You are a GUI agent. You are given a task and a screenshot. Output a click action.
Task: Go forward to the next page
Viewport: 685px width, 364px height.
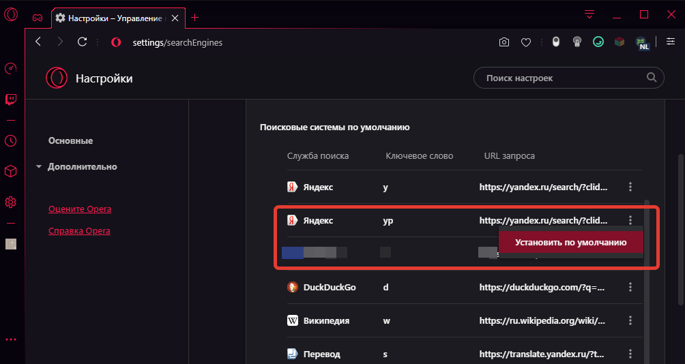pyautogui.click(x=60, y=42)
